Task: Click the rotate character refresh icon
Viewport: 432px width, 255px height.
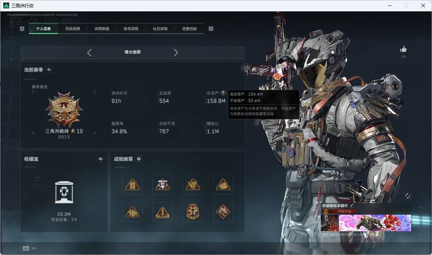Action: tap(407, 196)
